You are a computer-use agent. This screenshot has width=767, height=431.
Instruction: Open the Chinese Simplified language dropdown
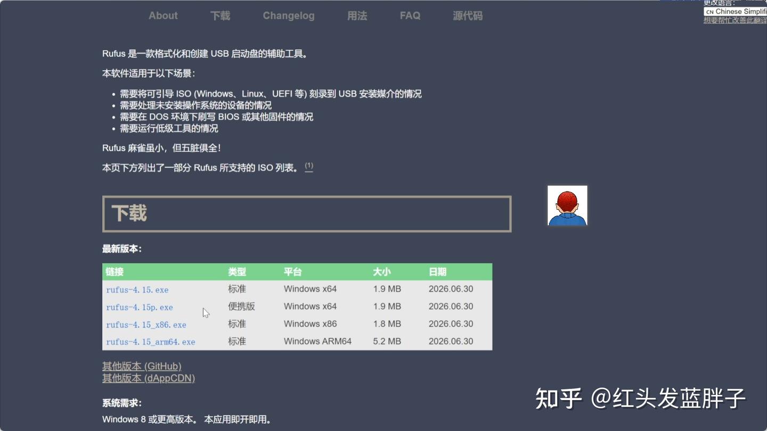[736, 12]
